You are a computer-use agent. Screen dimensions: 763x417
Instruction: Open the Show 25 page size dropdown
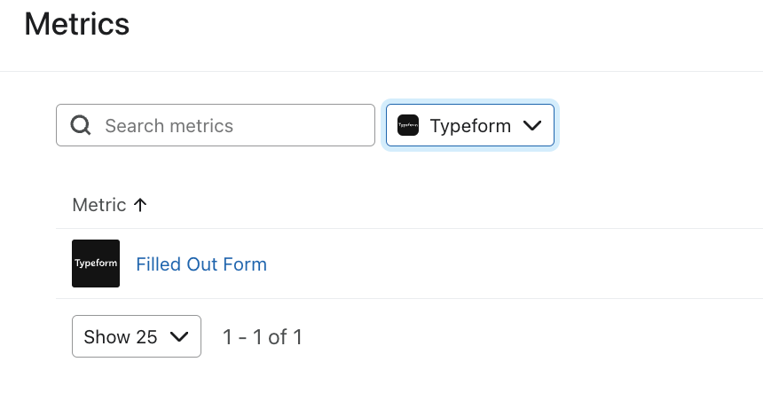coord(137,337)
